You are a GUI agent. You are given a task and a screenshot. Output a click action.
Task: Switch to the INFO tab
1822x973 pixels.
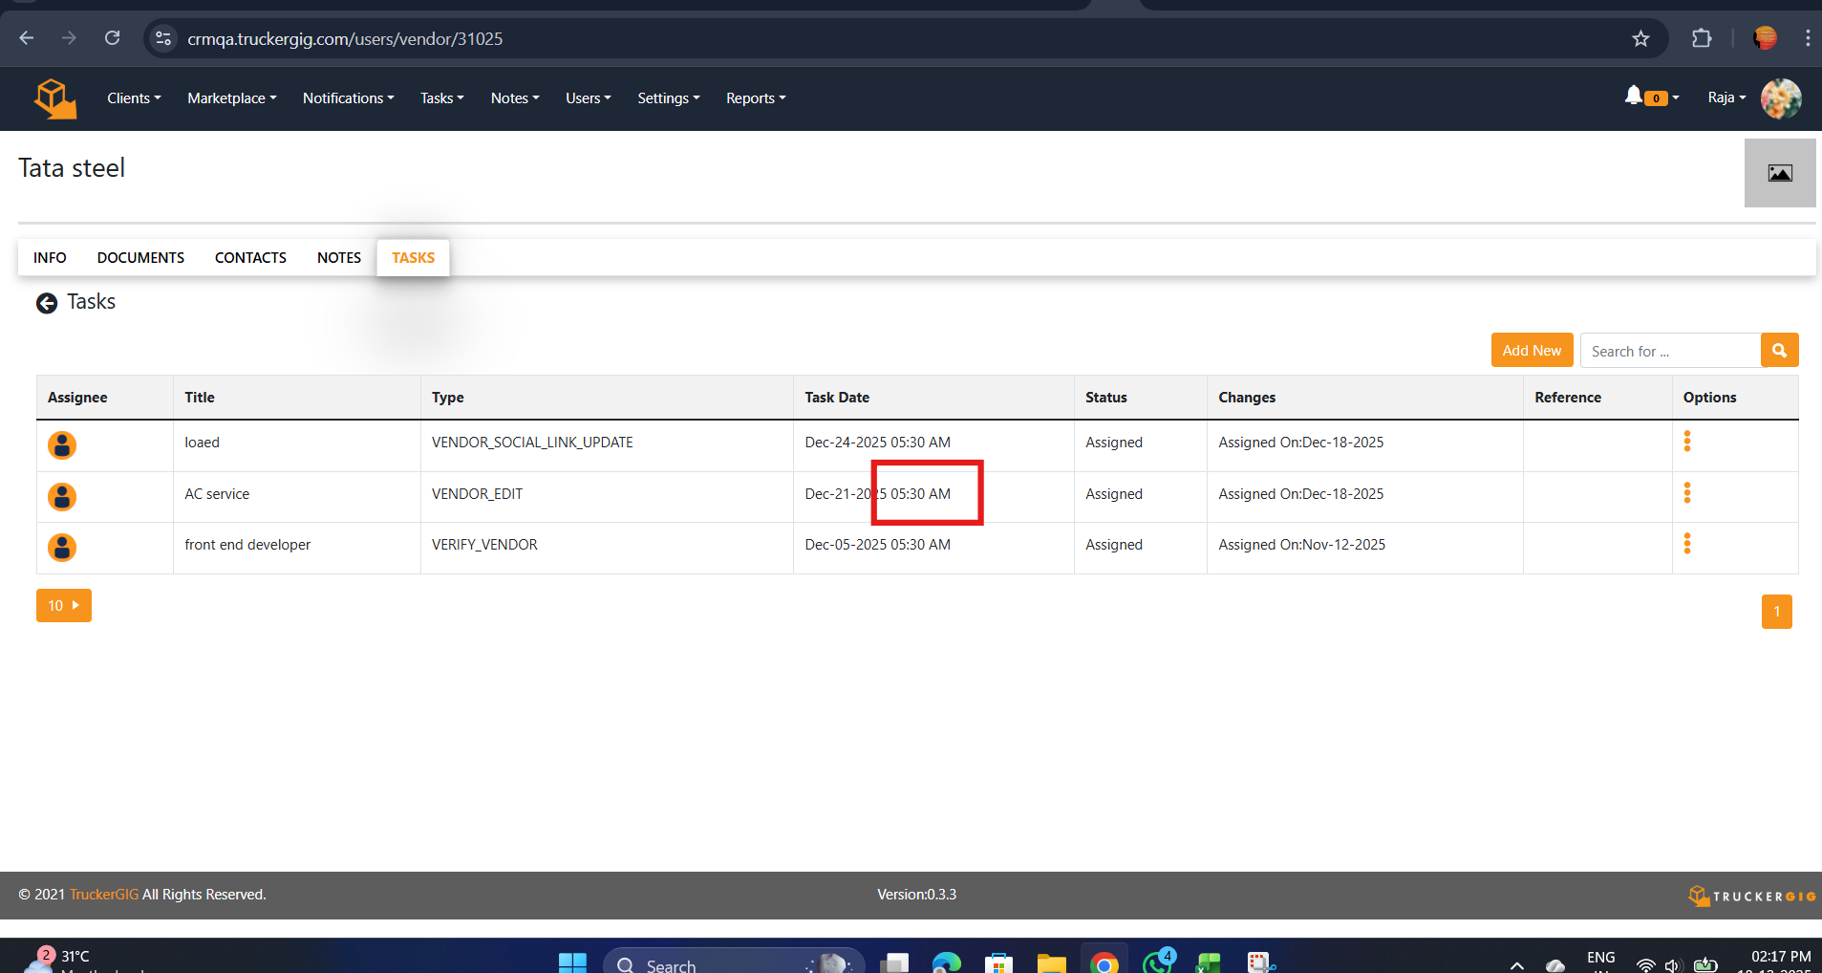[50, 258]
